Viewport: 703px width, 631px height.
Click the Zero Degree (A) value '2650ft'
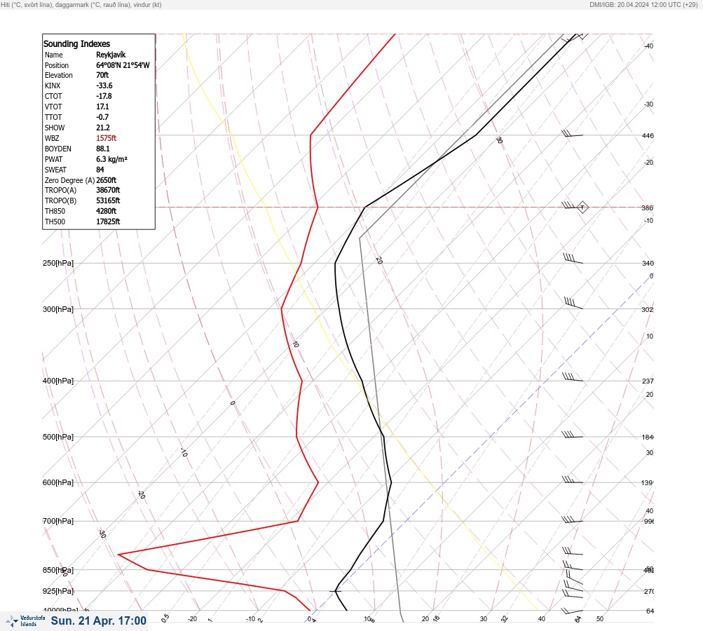pyautogui.click(x=107, y=180)
